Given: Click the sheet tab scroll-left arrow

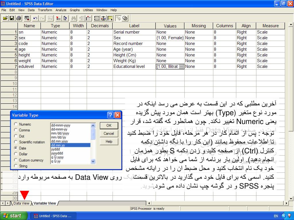Looking at the screenshot, I should (x=3, y=203).
